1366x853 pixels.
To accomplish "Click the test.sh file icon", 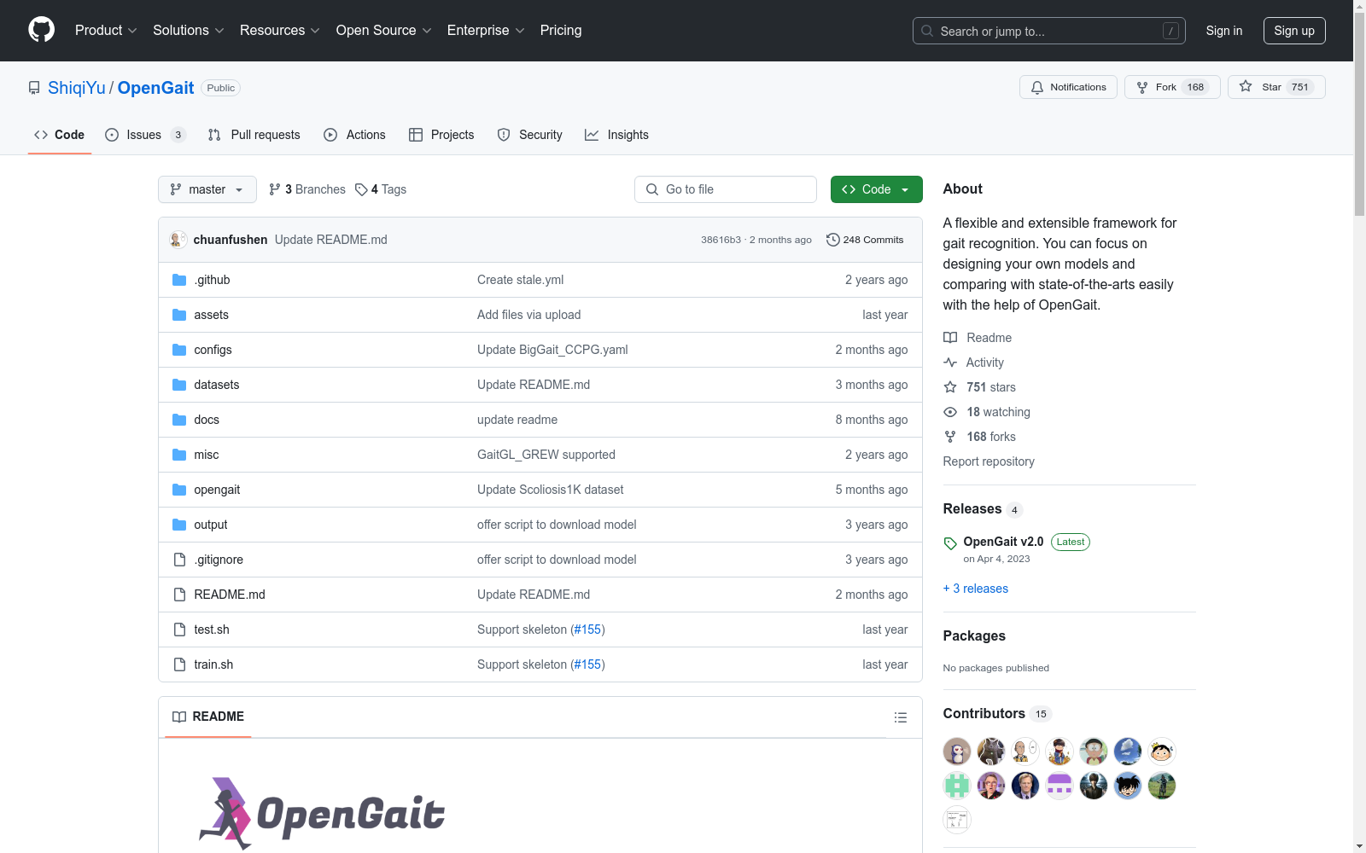I will (179, 630).
